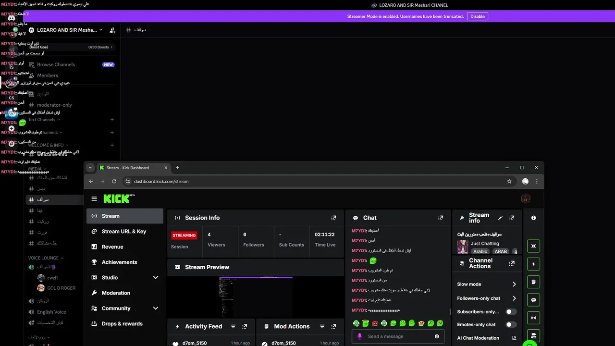Viewport: 615px width, 346px height.
Task: Open Drops & rewards page
Action: click(x=125, y=324)
